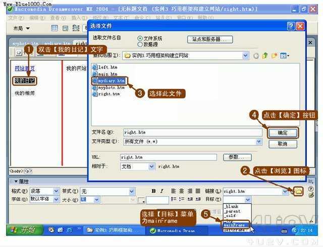This screenshot has width=323, height=247.
Task: Expand the 布局 insert bar category menu
Action: click(21, 28)
